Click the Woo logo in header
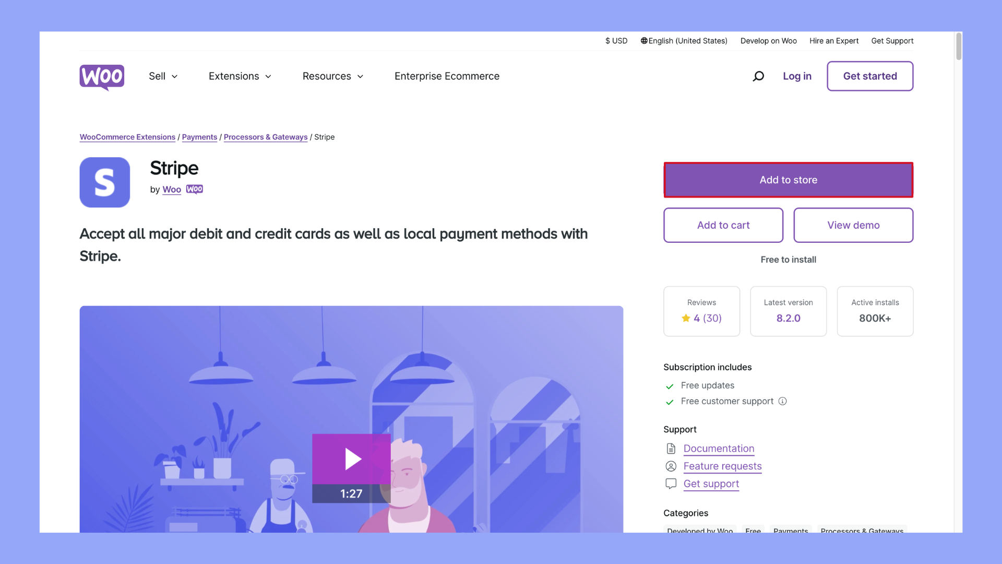Image resolution: width=1002 pixels, height=564 pixels. (x=102, y=77)
